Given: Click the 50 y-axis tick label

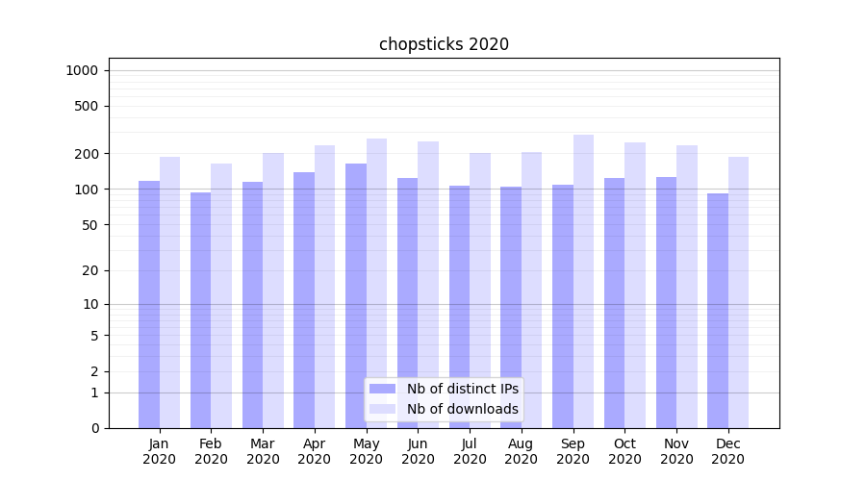Looking at the screenshot, I should coord(90,225).
